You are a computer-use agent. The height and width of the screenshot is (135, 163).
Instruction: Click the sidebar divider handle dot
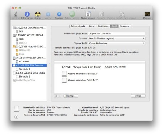[49, 64]
